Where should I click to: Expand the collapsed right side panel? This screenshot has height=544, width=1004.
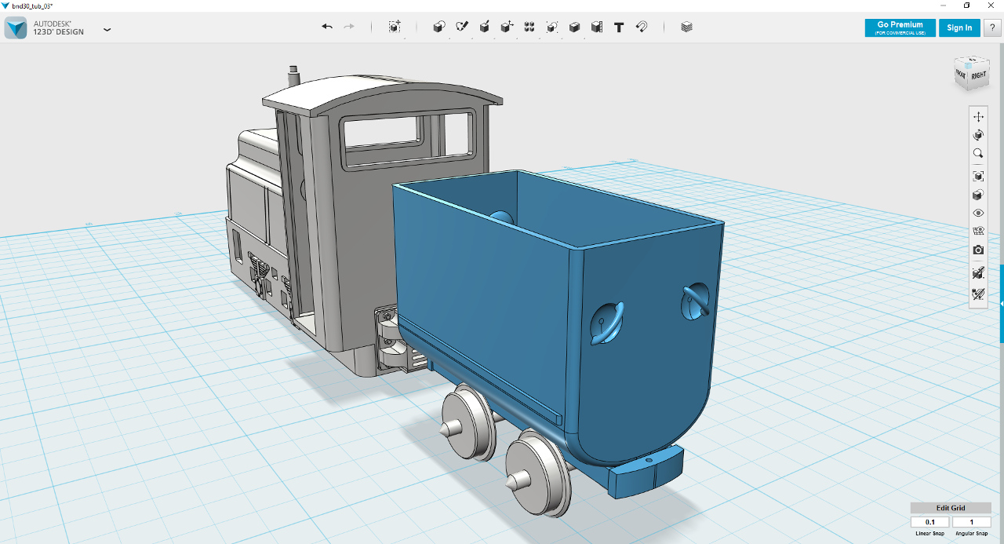[x=1001, y=303]
